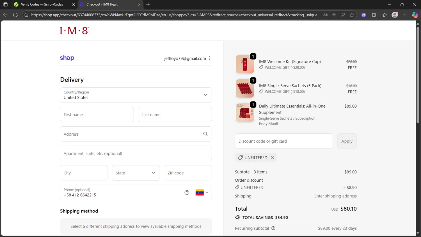Switch to the Verify Codes — SimplyCodes tab

42,4
